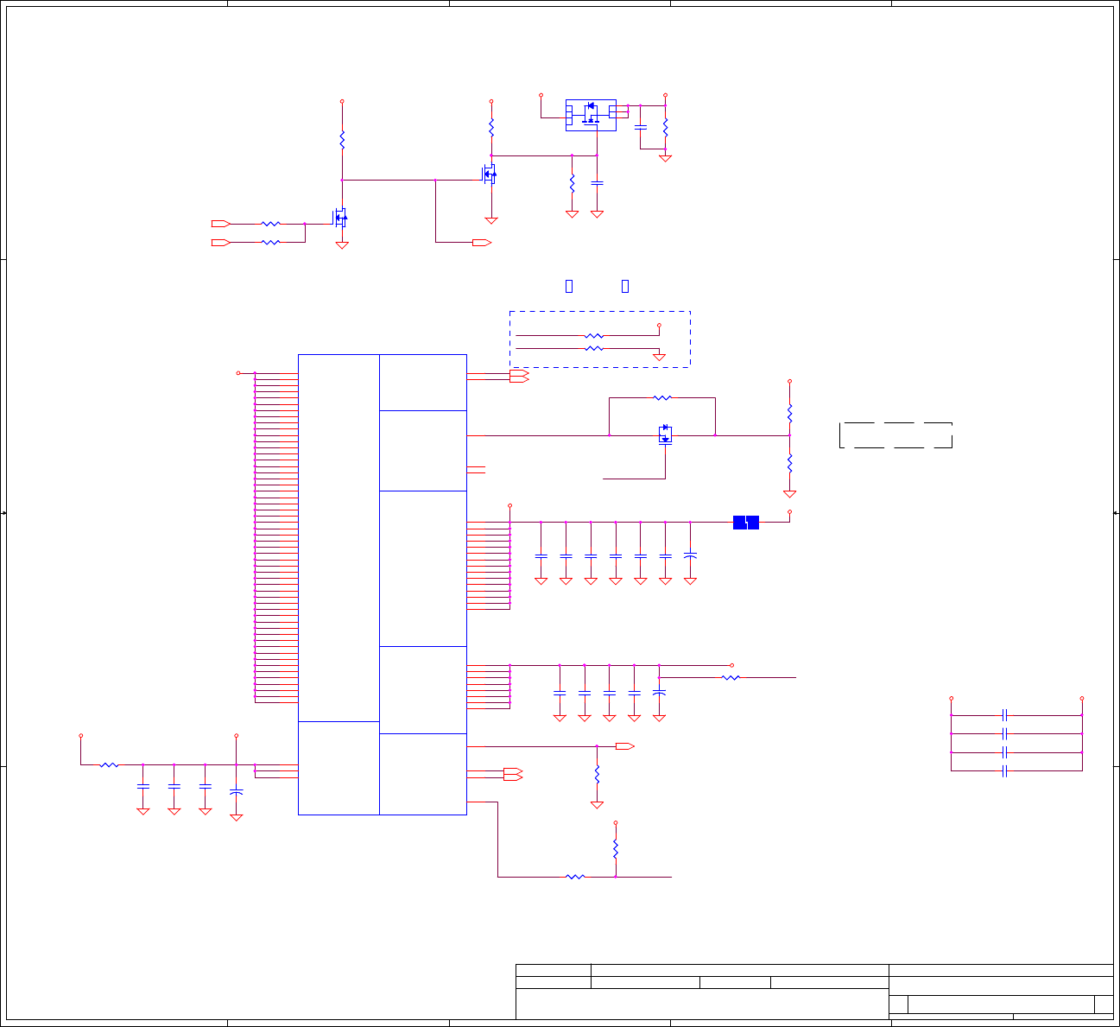1120x1027 pixels.
Task: Click the topmost of four parallel horizontal capacitors
Action: 1004,715
